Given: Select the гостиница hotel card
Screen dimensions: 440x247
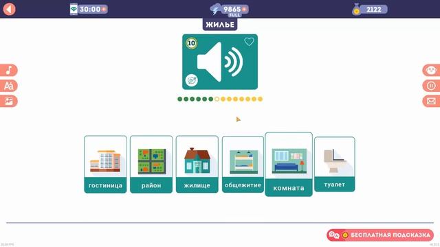Looking at the screenshot, I should point(105,165).
